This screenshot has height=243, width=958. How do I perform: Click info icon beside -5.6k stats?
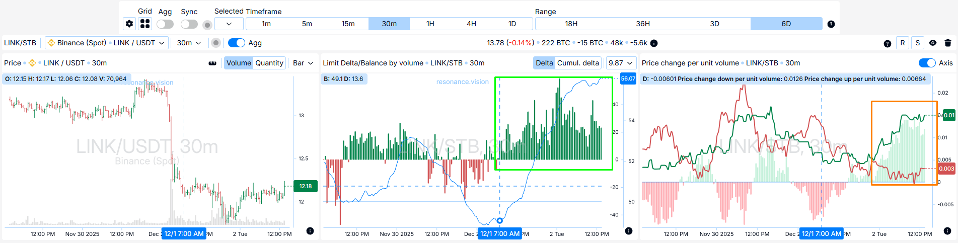(654, 43)
